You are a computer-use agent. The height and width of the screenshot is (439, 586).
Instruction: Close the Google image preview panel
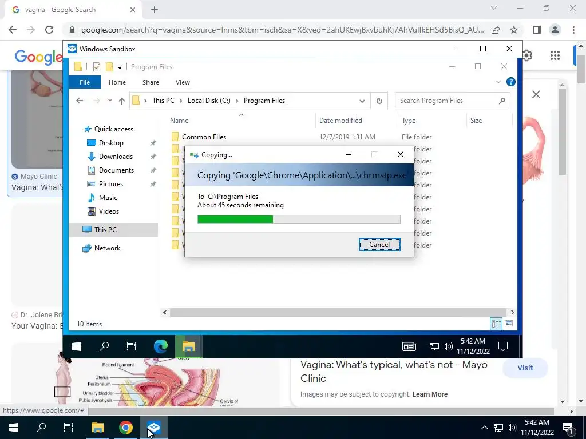(x=536, y=94)
